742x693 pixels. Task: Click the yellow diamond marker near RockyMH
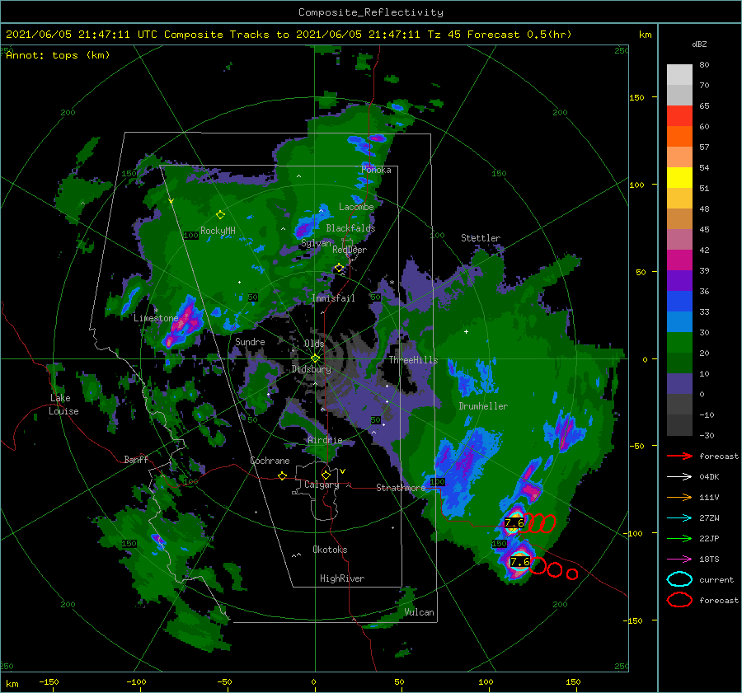coord(220,215)
